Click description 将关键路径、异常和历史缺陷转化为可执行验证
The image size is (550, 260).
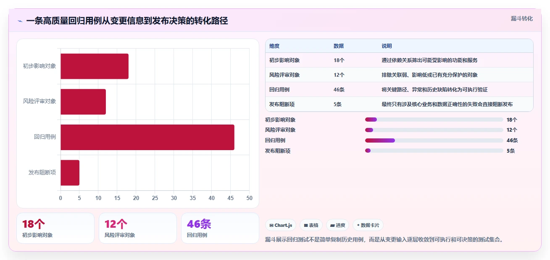tap(434, 90)
